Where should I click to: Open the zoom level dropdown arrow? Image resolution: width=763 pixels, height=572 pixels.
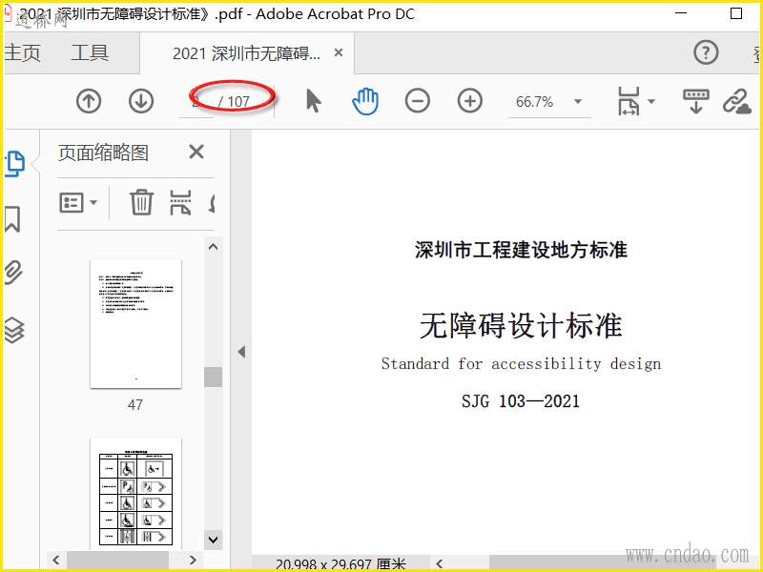click(578, 102)
